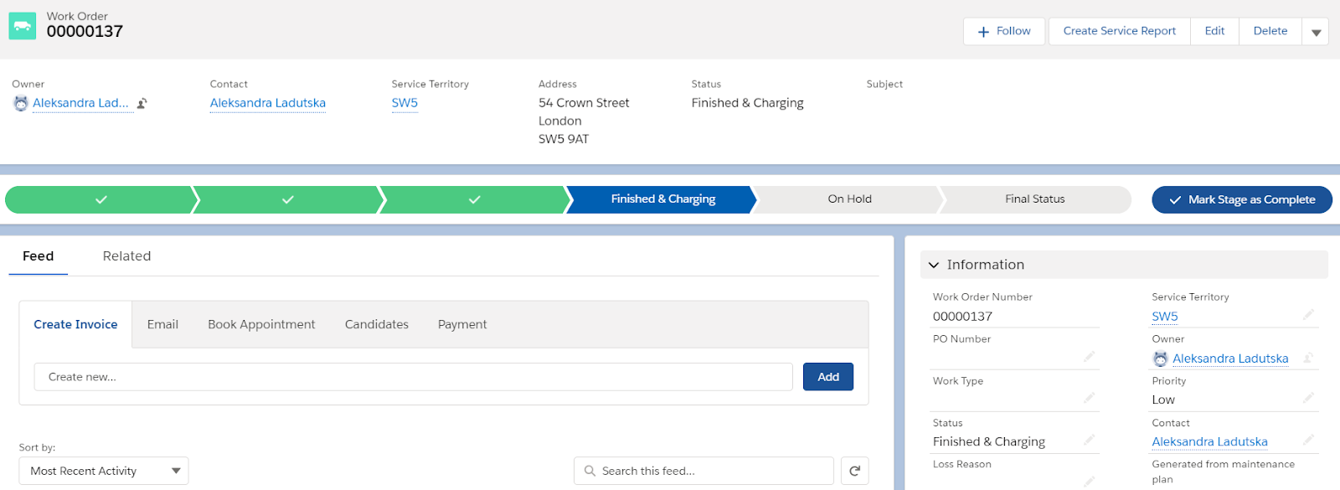Screen dimensions: 1340x490
Task: Click Mark Stage as Complete
Action: pos(1242,199)
